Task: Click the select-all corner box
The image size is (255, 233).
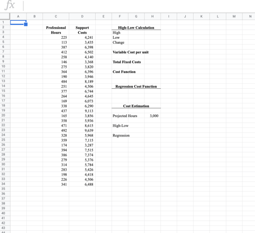Action: [x=5, y=16]
